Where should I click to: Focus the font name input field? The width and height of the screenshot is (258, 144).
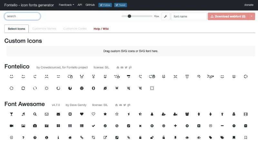point(189,17)
